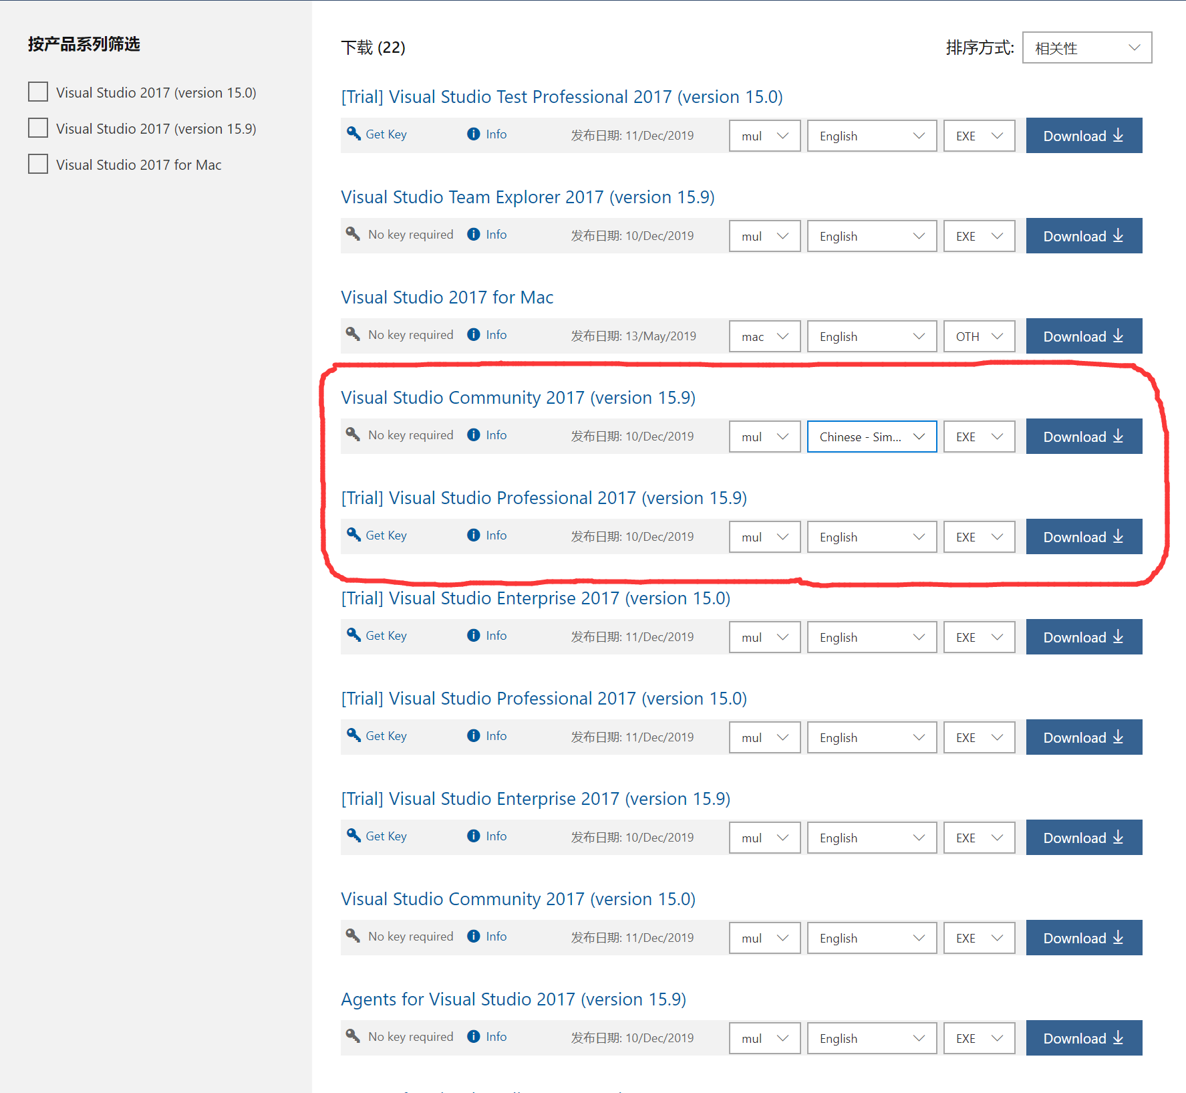Viewport: 1186px width, 1093px height.
Task: Click info icon for Visual Studio 2017 for Mac
Action: [474, 335]
